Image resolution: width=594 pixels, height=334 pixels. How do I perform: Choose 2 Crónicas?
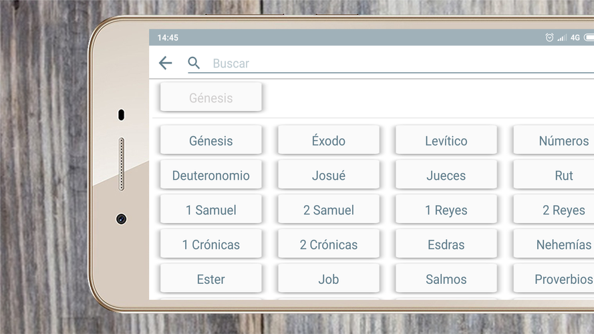(x=328, y=244)
